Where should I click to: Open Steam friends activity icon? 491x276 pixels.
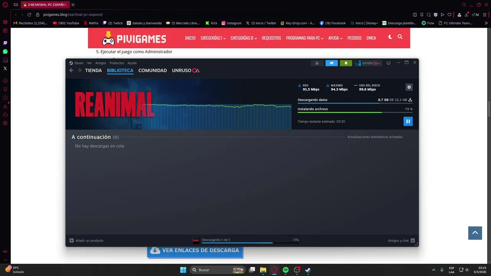[317, 63]
